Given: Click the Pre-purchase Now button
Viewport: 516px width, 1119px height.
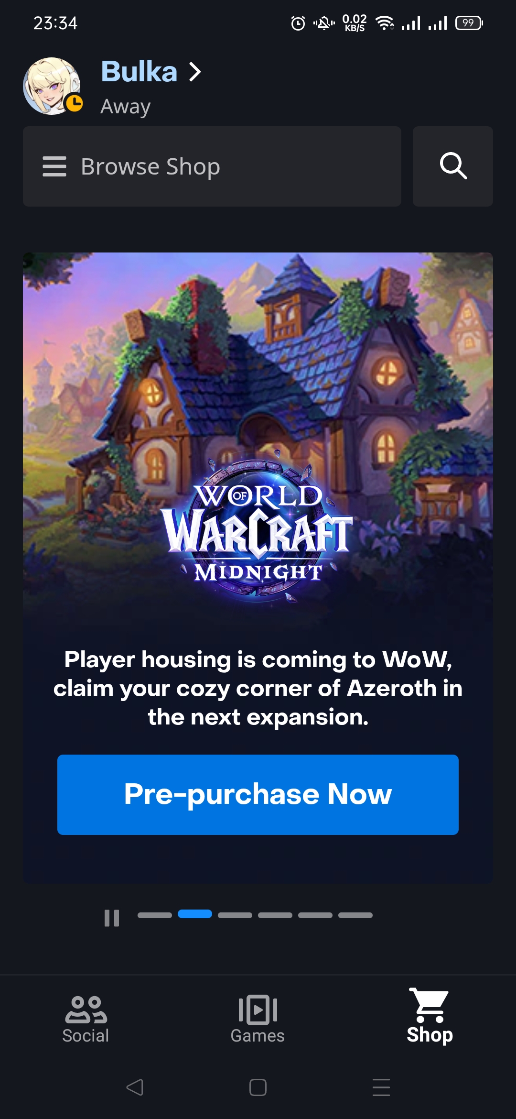Looking at the screenshot, I should pos(258,795).
